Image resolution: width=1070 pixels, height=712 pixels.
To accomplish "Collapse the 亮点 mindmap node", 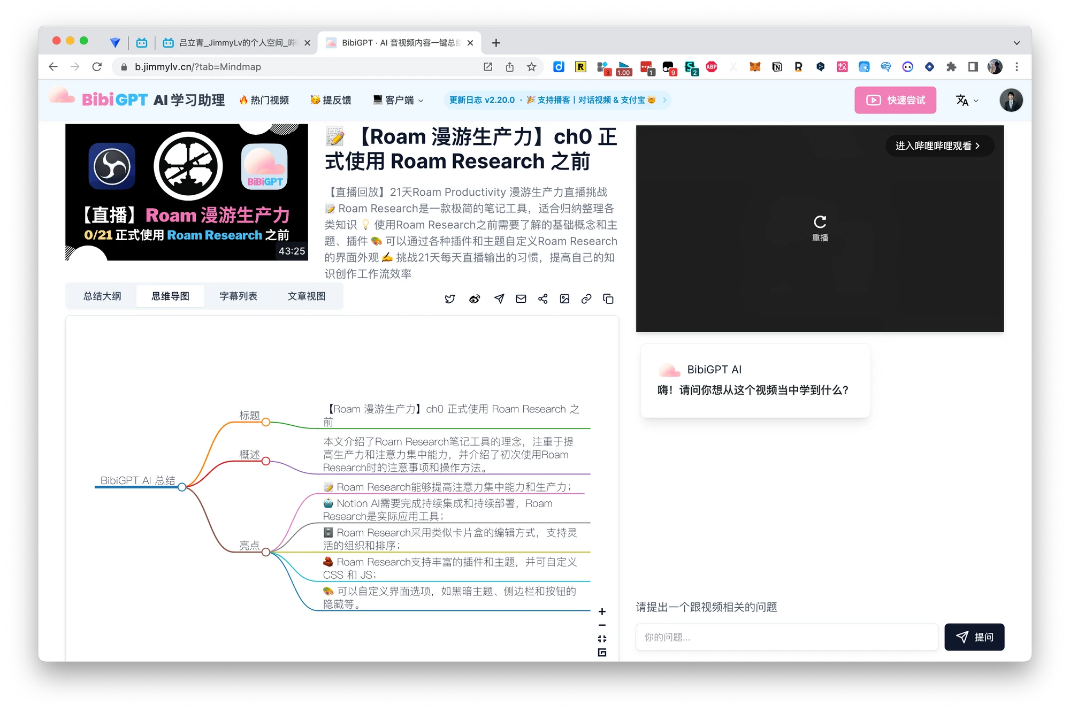I will (x=266, y=552).
